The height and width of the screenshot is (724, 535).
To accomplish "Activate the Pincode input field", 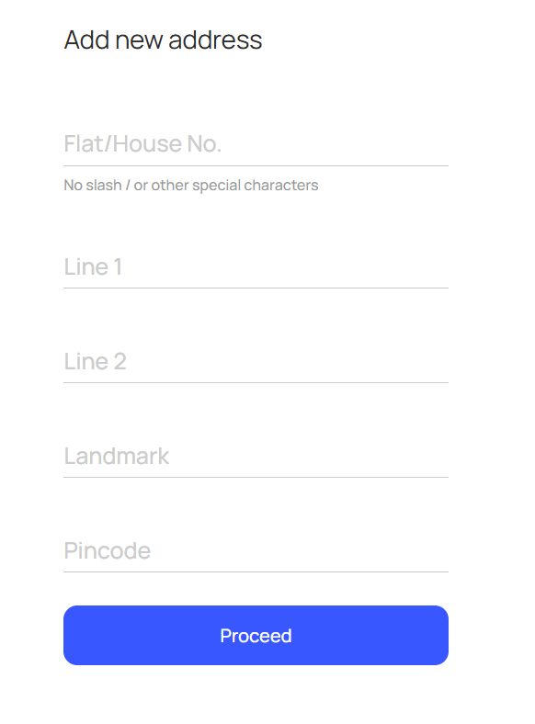I will 256,550.
